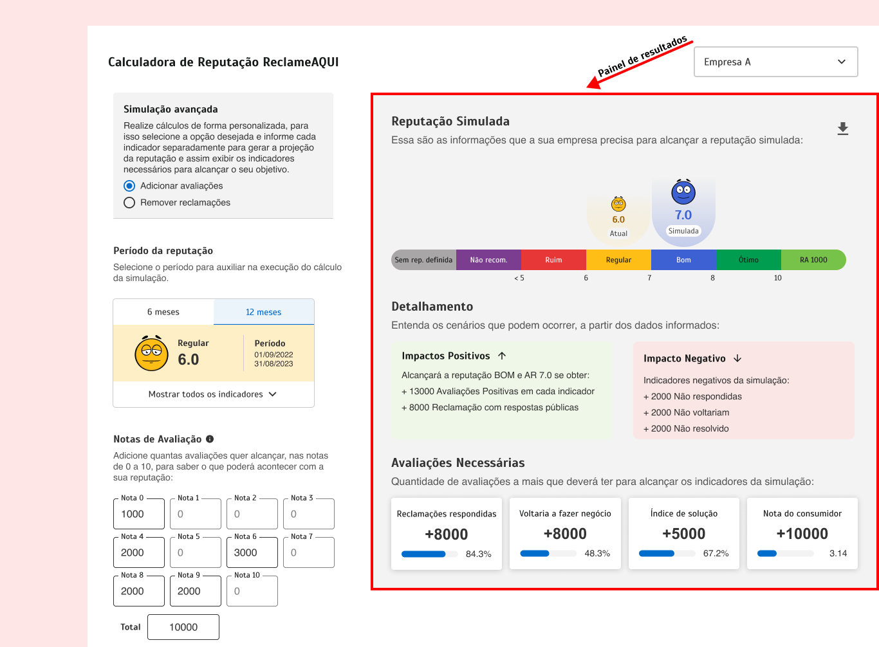879x647 pixels.
Task: Switch to the 6 meses tab
Action: [x=163, y=312]
